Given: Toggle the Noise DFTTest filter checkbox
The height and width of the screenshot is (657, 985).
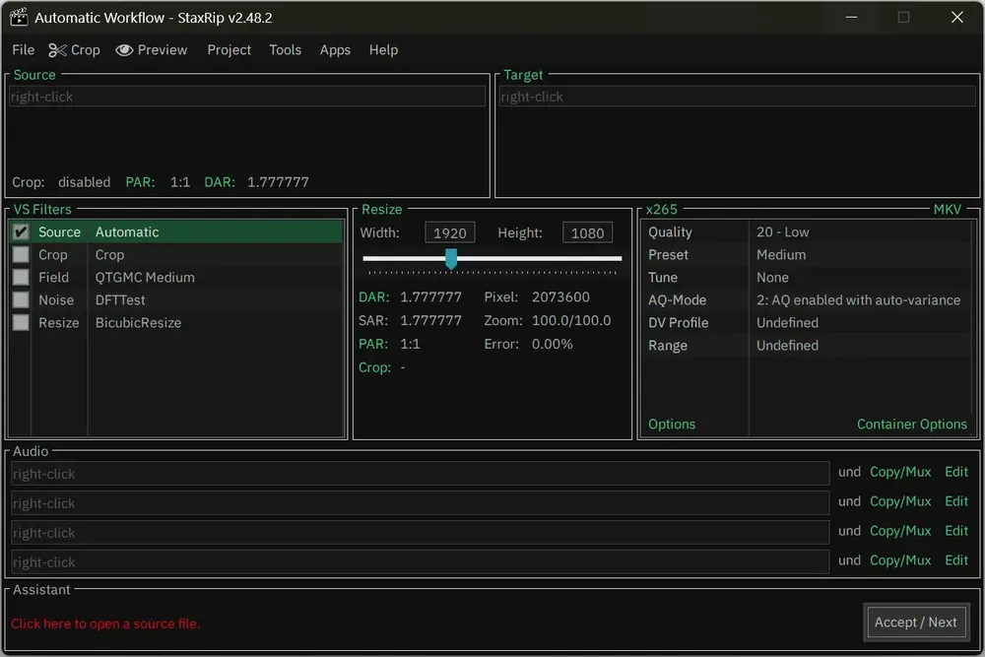Looking at the screenshot, I should point(21,300).
